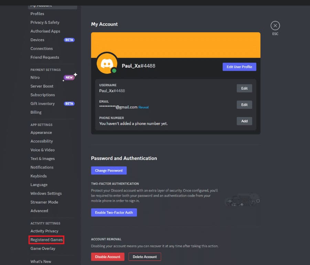Edit the username Paul_Xx#4488
Image resolution: width=310 pixels, height=265 pixels.
tap(244, 88)
